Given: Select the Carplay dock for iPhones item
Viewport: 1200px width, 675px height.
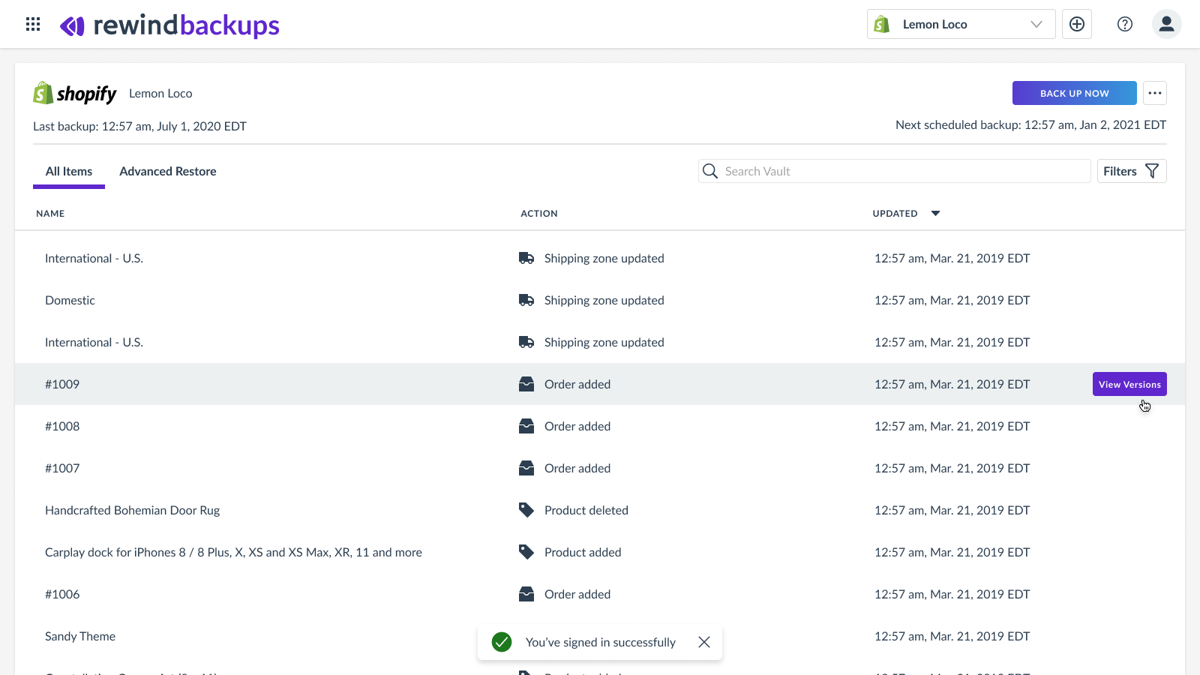Looking at the screenshot, I should pos(233,552).
